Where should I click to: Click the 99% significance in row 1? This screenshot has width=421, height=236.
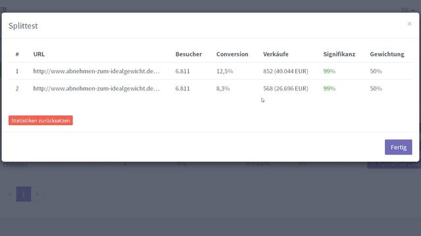329,71
